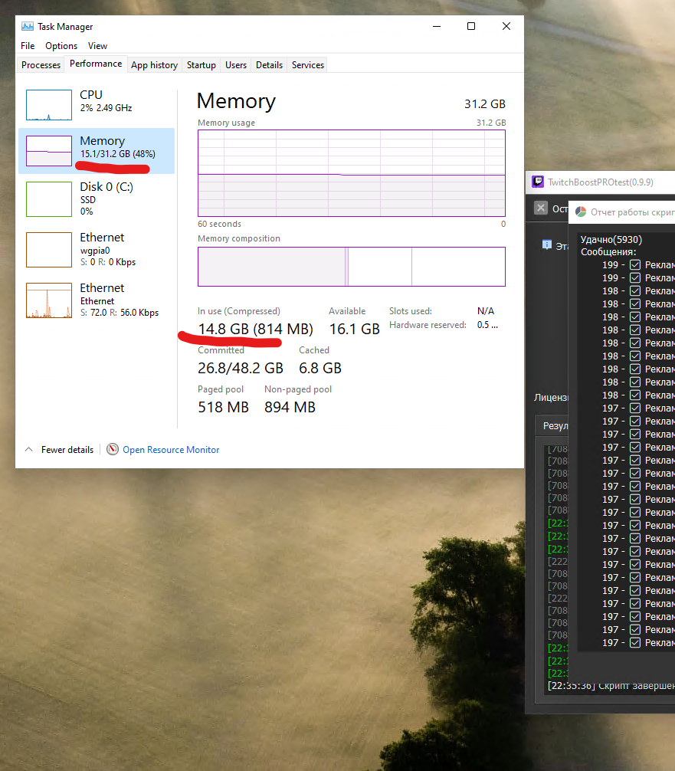Uncheck the topmost 199 message checkbox
Viewport: 675px width, 771px height.
634,265
